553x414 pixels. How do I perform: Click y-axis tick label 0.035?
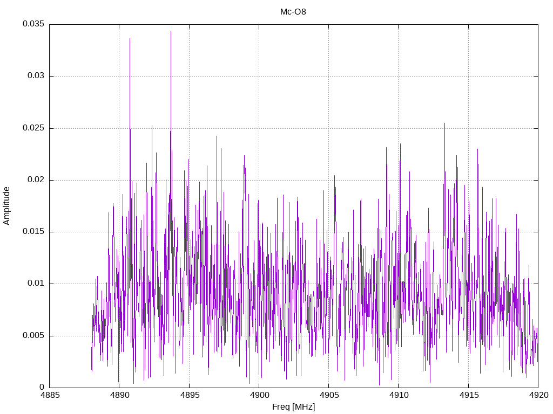[x=33, y=24]
